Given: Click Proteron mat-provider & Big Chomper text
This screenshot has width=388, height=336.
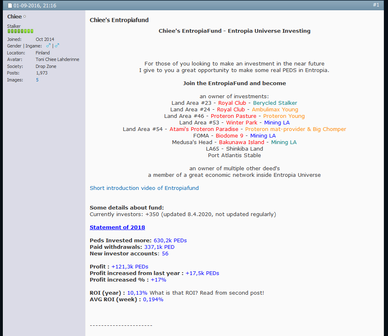Looking at the screenshot, I should tap(295, 129).
